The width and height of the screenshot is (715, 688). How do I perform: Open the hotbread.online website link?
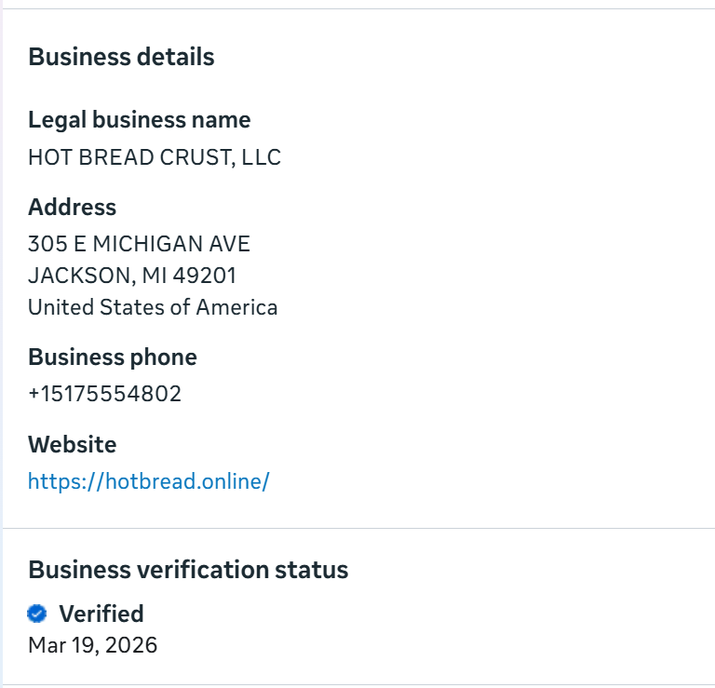coord(148,481)
